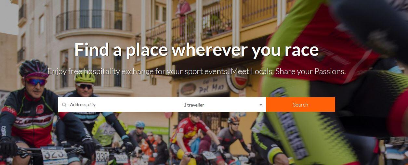
Task: Click the free hospitality exchange subtitle text
Action: [196, 71]
